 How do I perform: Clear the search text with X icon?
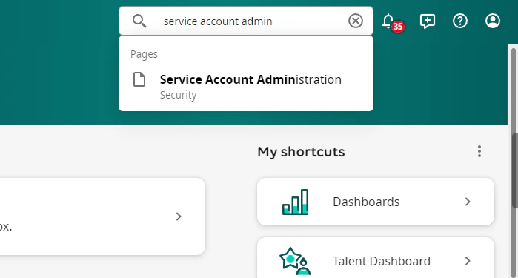tap(356, 21)
